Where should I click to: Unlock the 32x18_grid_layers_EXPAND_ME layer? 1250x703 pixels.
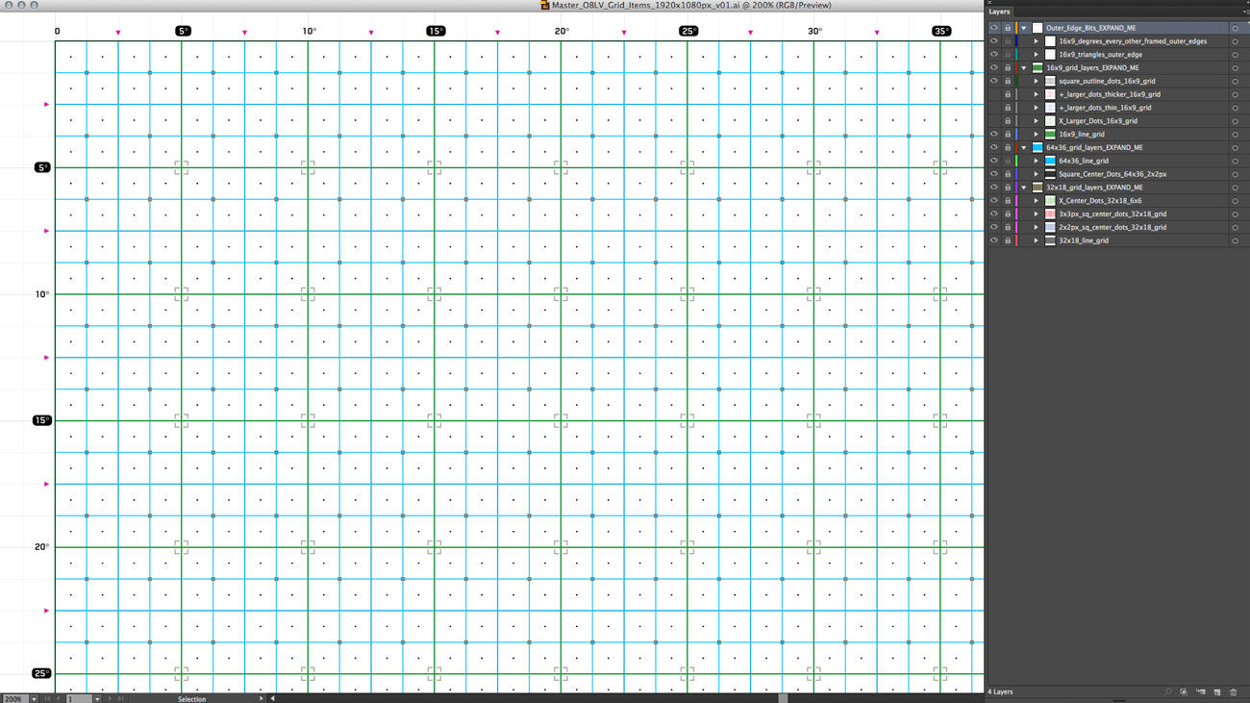pos(1008,188)
